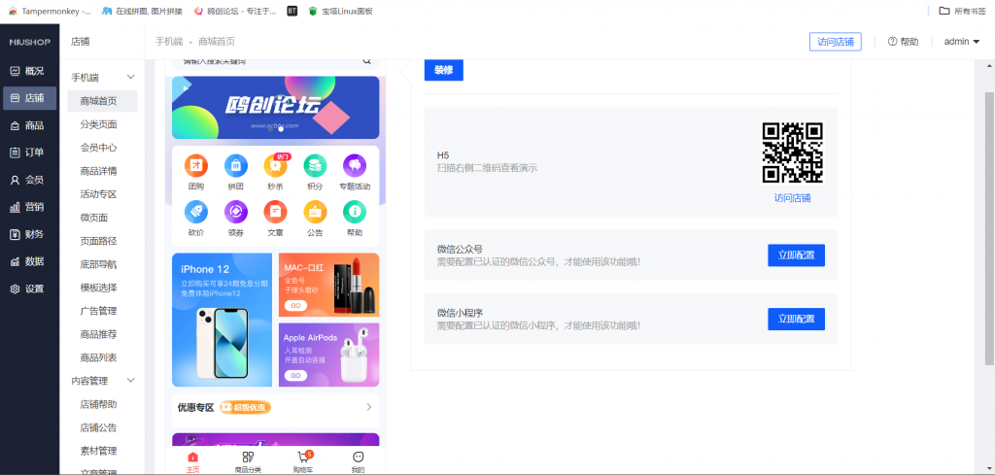
Task: Collapse the 内容管理 menu group
Action: point(131,381)
